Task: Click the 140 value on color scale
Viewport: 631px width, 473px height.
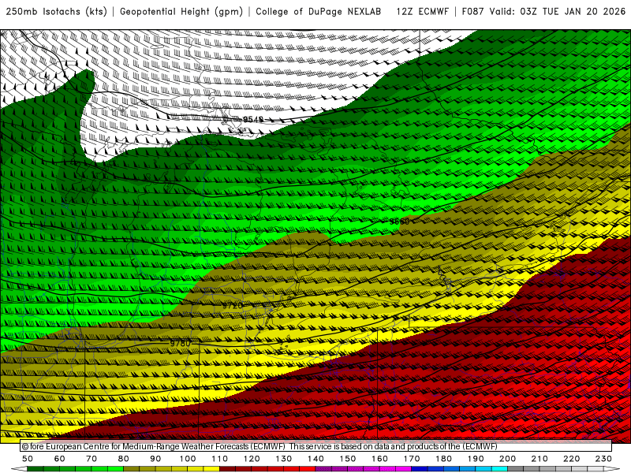Action: coord(315,459)
